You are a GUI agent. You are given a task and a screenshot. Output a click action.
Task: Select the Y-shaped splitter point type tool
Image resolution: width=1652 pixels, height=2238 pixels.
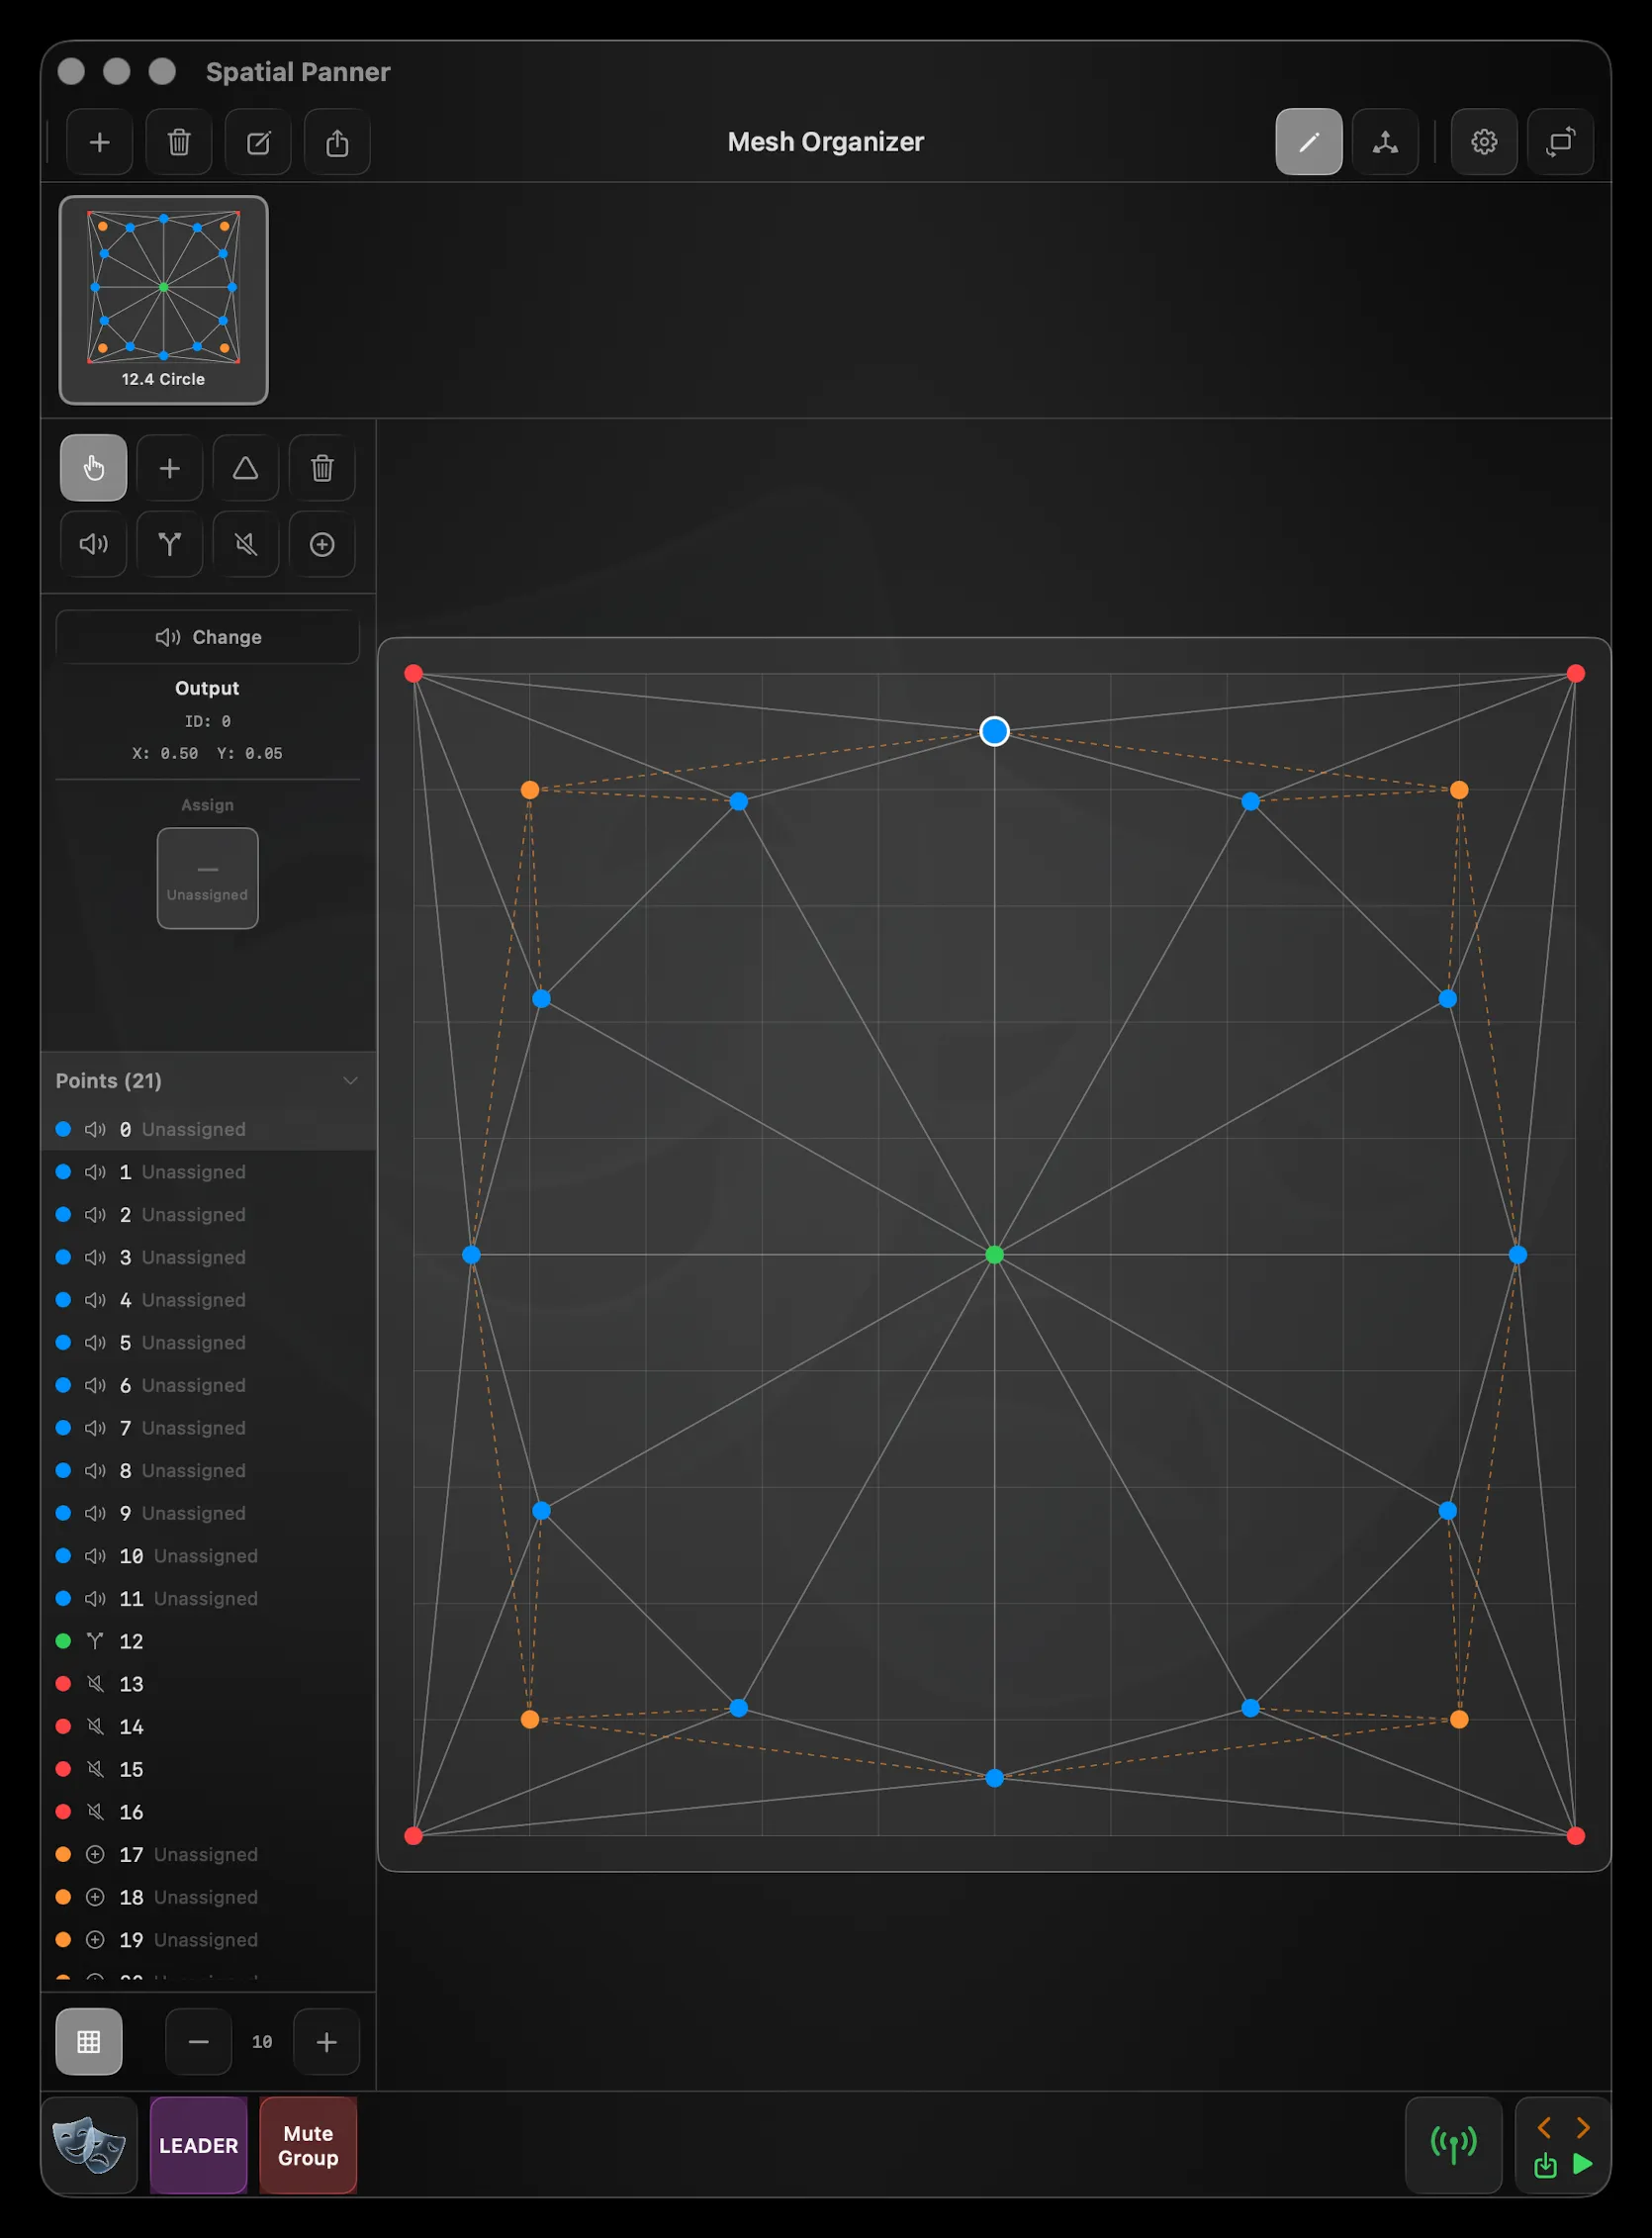(x=170, y=544)
